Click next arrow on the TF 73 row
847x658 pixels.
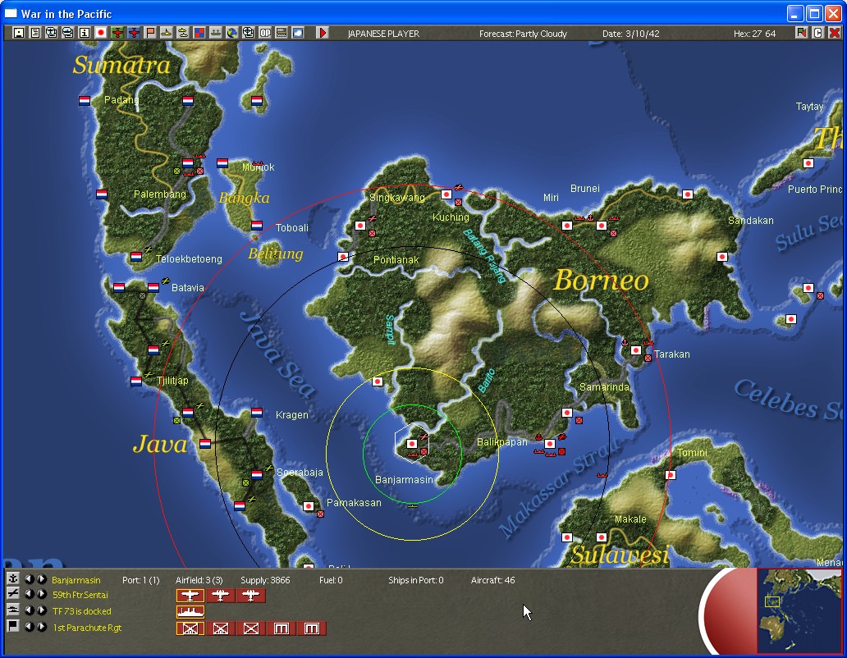click(x=41, y=610)
